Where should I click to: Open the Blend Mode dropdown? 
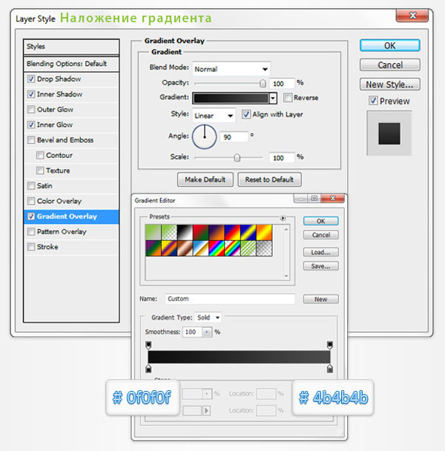(231, 68)
